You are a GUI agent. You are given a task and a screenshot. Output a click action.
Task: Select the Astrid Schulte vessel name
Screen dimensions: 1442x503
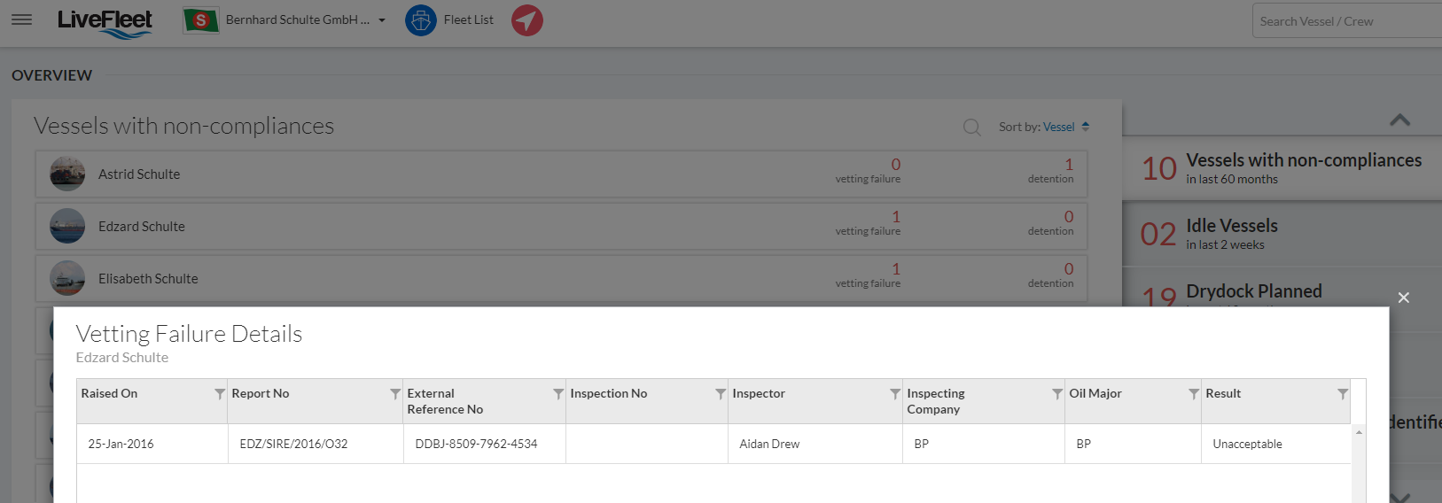(x=139, y=174)
